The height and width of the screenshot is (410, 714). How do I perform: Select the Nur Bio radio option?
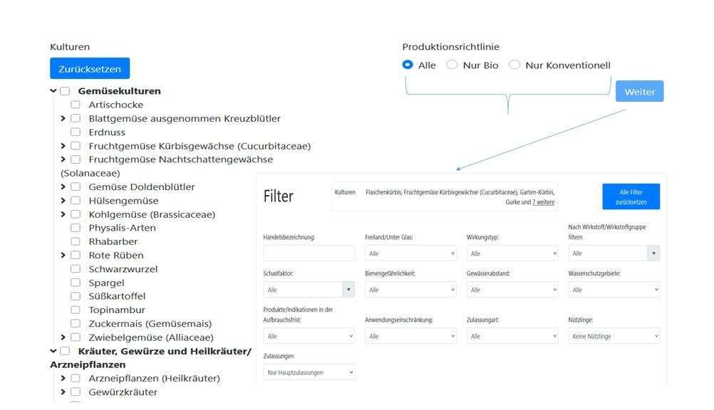tap(452, 65)
